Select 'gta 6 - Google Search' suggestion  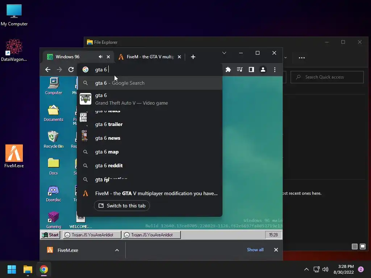coord(150,83)
